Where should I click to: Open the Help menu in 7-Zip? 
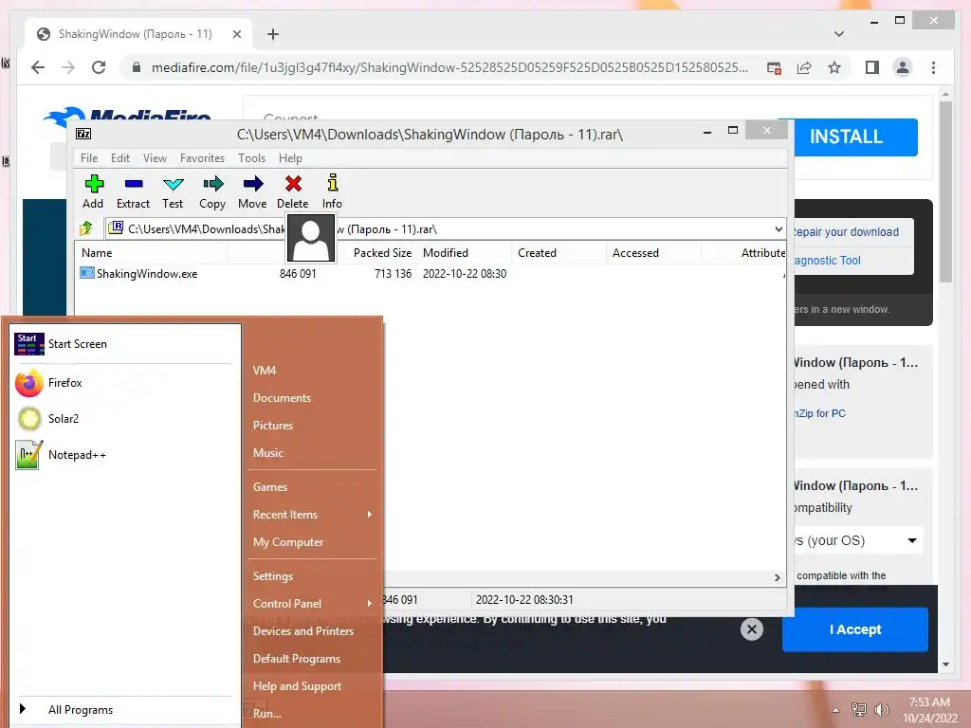[x=290, y=158]
